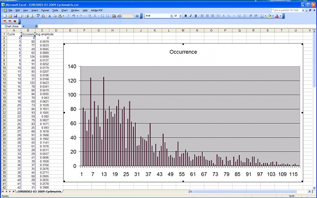Open the Name Box dropdown next to Chart Area
The image size is (317, 198).
click(23, 26)
